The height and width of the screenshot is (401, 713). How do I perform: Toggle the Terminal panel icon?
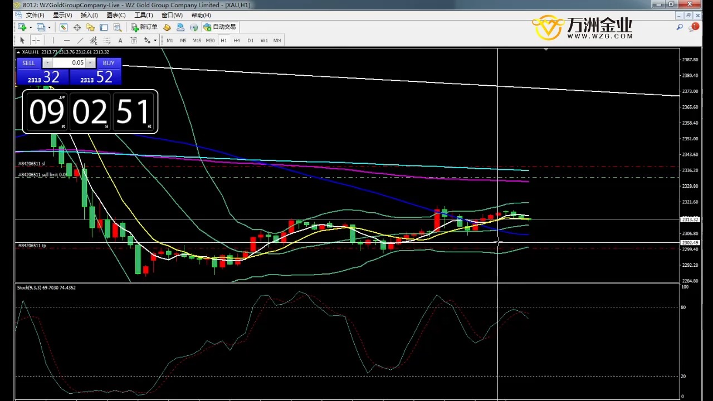point(104,27)
